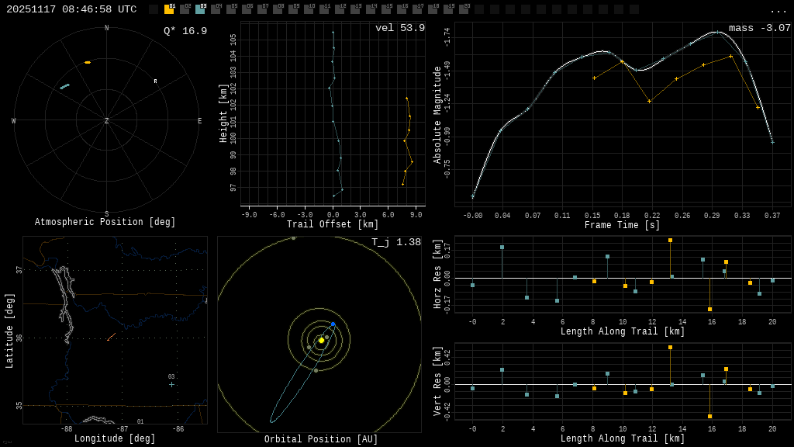Click the orange meteor streak in sky plot
Image resolution: width=794 pixels, height=447 pixels.
click(x=88, y=62)
